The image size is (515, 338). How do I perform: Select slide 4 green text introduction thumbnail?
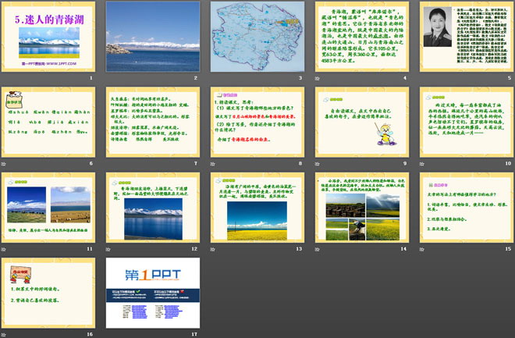pos(362,37)
